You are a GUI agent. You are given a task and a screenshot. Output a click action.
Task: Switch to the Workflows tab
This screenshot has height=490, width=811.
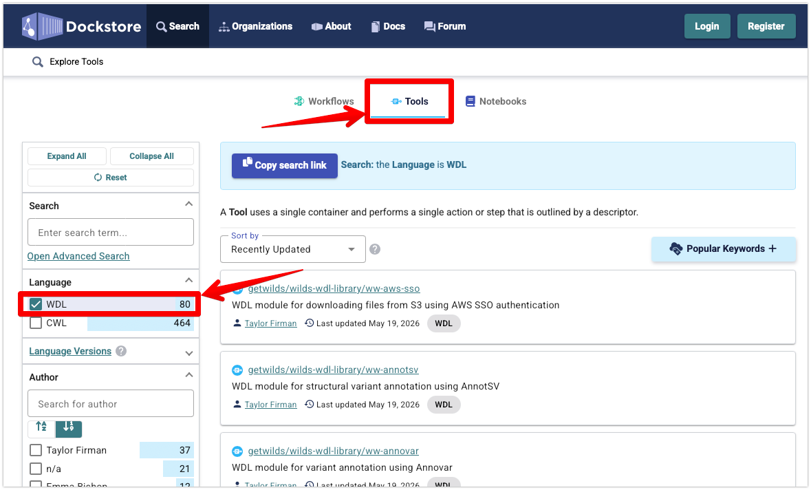[x=324, y=101]
